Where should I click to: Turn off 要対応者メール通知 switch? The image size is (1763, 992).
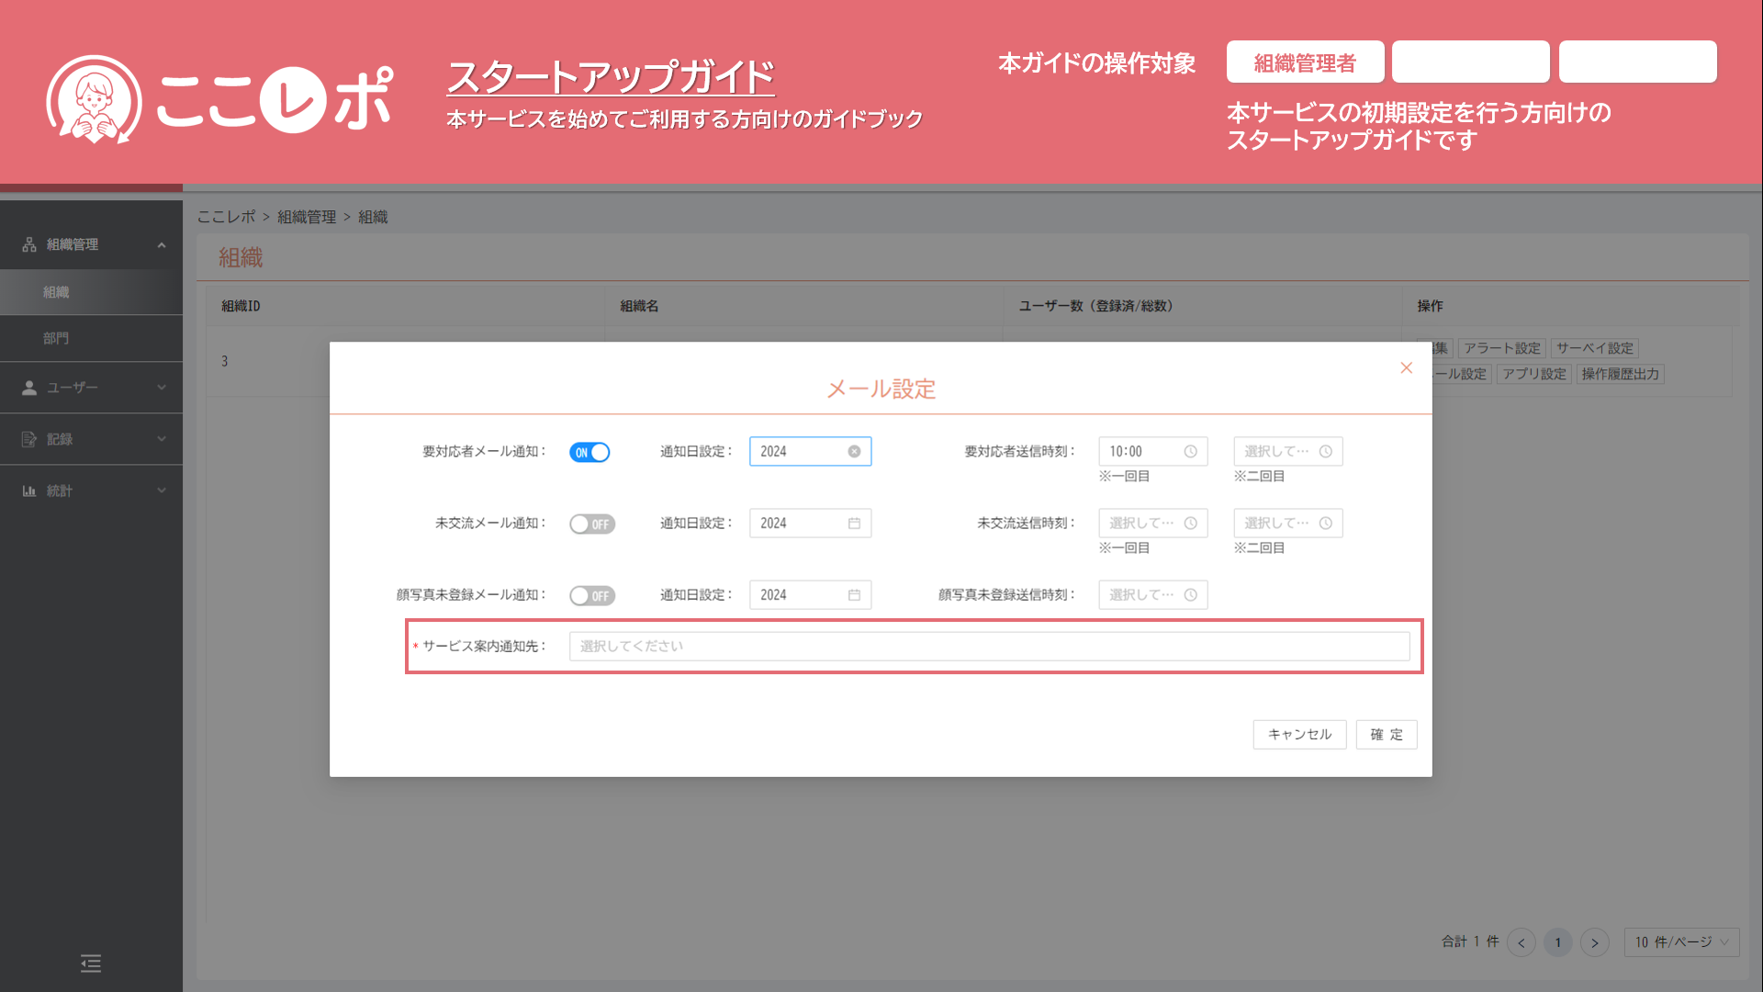[x=590, y=452]
